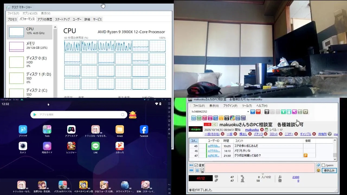Click the smiley emoji icon
This screenshot has height=195, width=347.
click(x=319, y=171)
